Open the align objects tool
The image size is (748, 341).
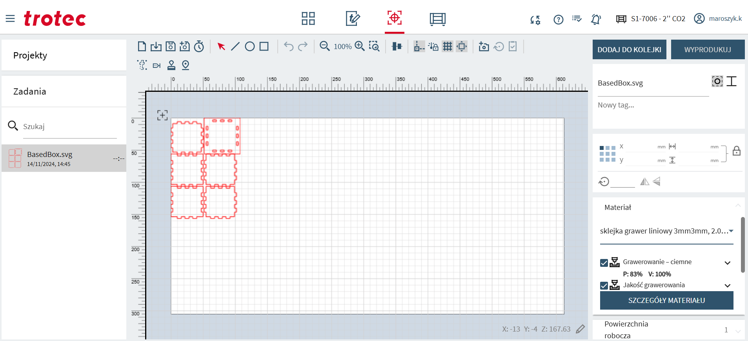coord(397,46)
